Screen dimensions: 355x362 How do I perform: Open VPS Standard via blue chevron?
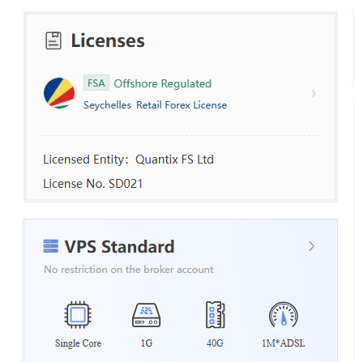coord(311,246)
